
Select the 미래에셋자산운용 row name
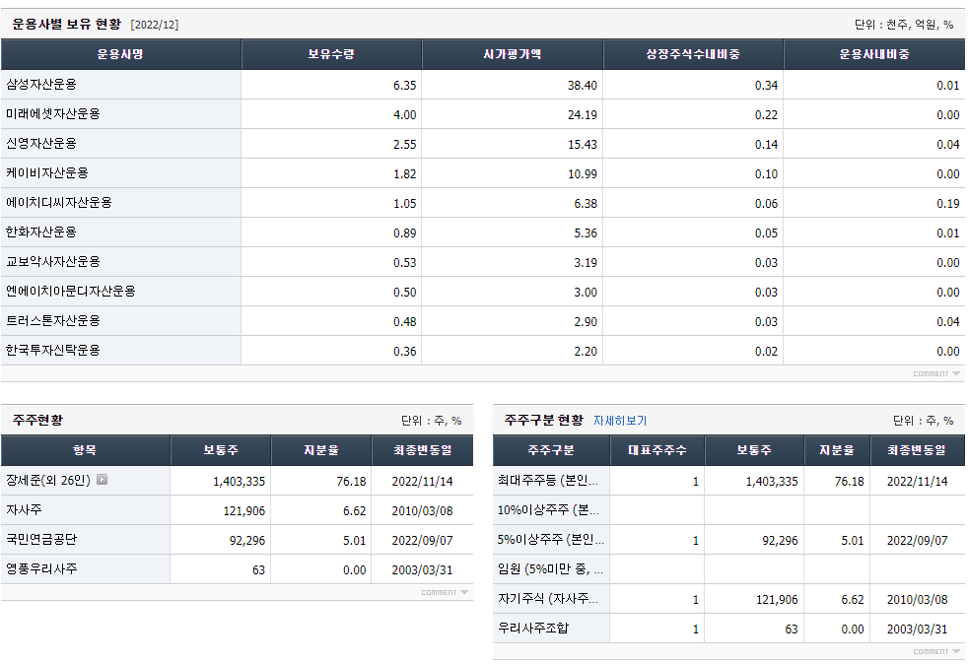point(53,114)
